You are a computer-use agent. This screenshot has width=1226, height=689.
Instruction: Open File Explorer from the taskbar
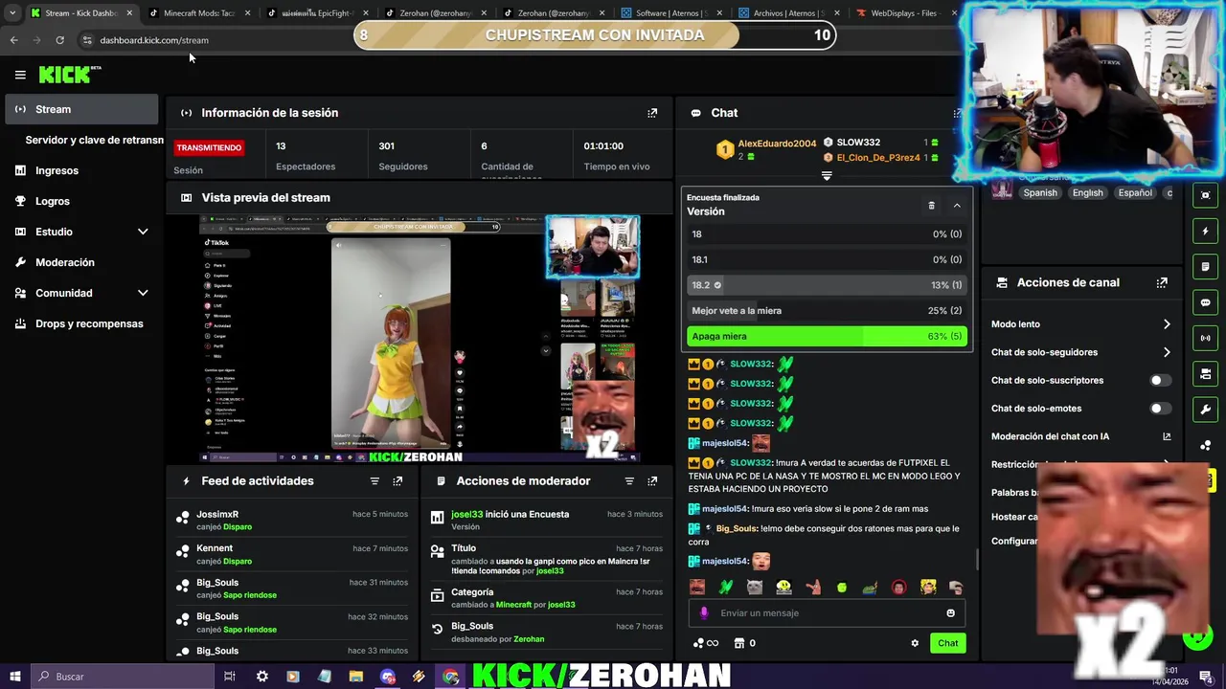pos(355,677)
